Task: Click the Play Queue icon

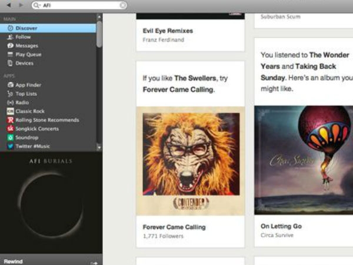Action: 10,55
